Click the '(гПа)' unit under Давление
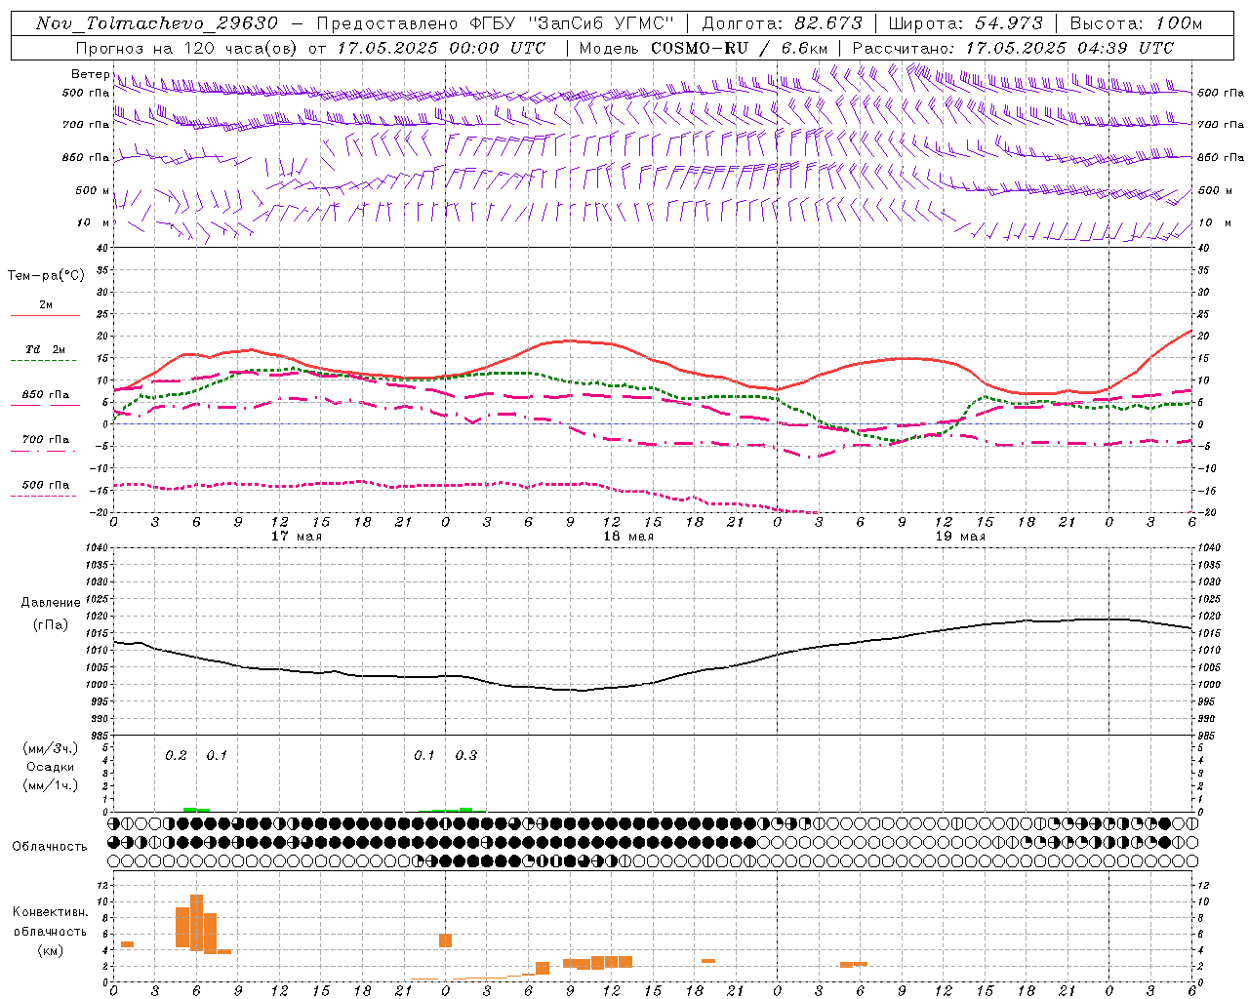 [51, 625]
